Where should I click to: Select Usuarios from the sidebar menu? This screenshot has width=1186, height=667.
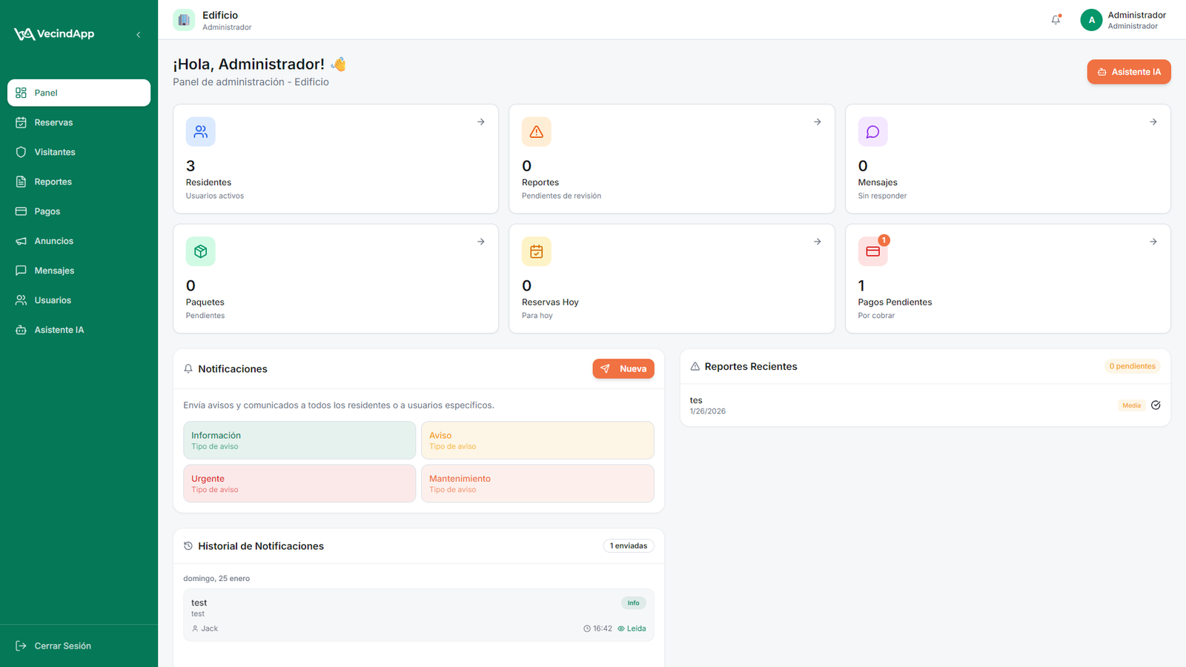[x=52, y=300]
